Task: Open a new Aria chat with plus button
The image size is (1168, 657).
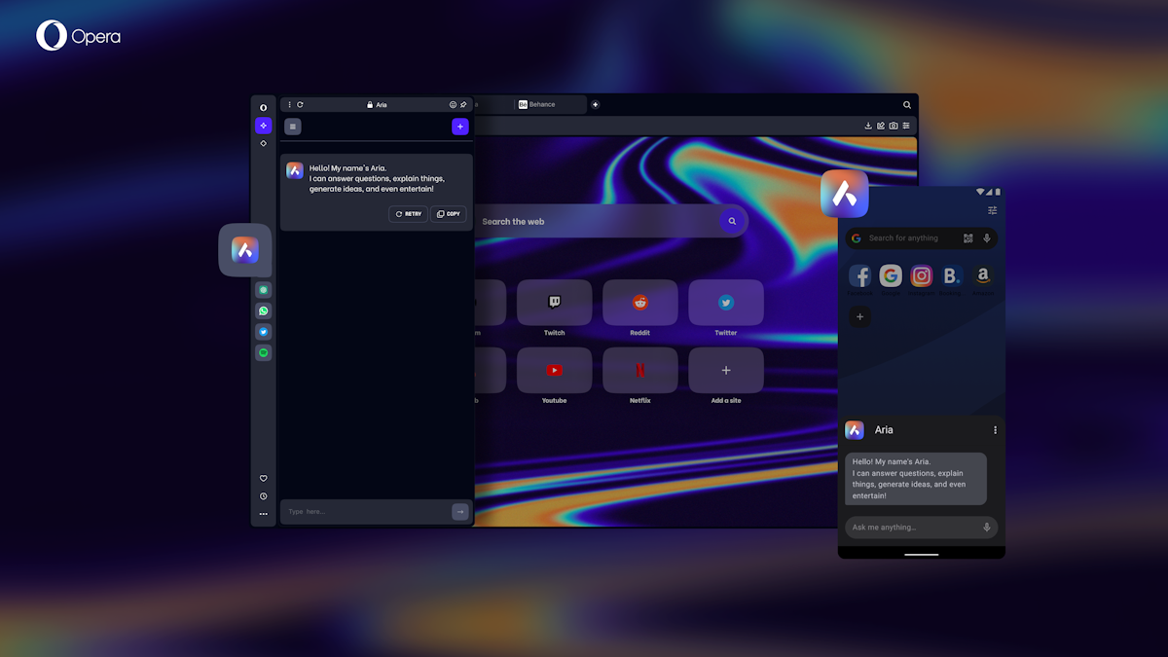Action: (459, 127)
